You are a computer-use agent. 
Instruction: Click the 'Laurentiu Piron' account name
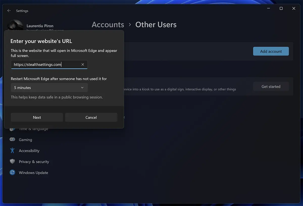coord(40,26)
